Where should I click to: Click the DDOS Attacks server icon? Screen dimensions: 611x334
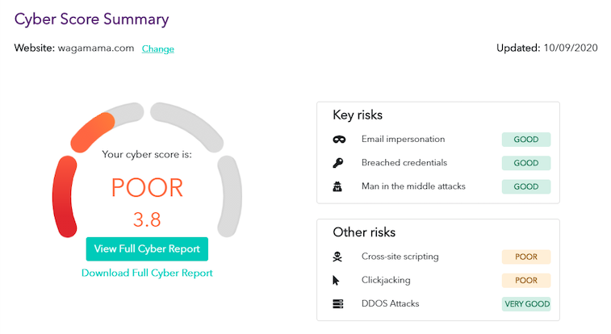coord(338,304)
